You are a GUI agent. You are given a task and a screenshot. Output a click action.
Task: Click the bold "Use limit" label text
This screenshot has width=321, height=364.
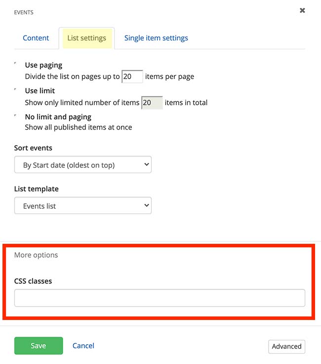[x=40, y=91]
